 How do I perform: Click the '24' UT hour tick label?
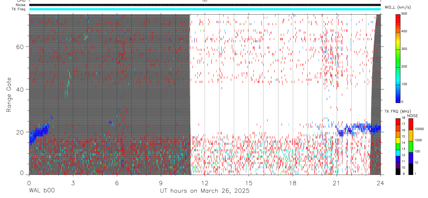coord(381,183)
